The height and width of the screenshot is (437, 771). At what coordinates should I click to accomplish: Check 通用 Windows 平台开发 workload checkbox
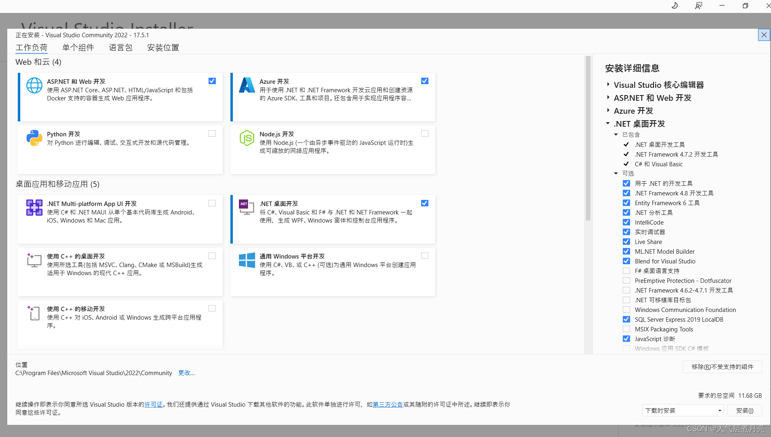coord(425,256)
